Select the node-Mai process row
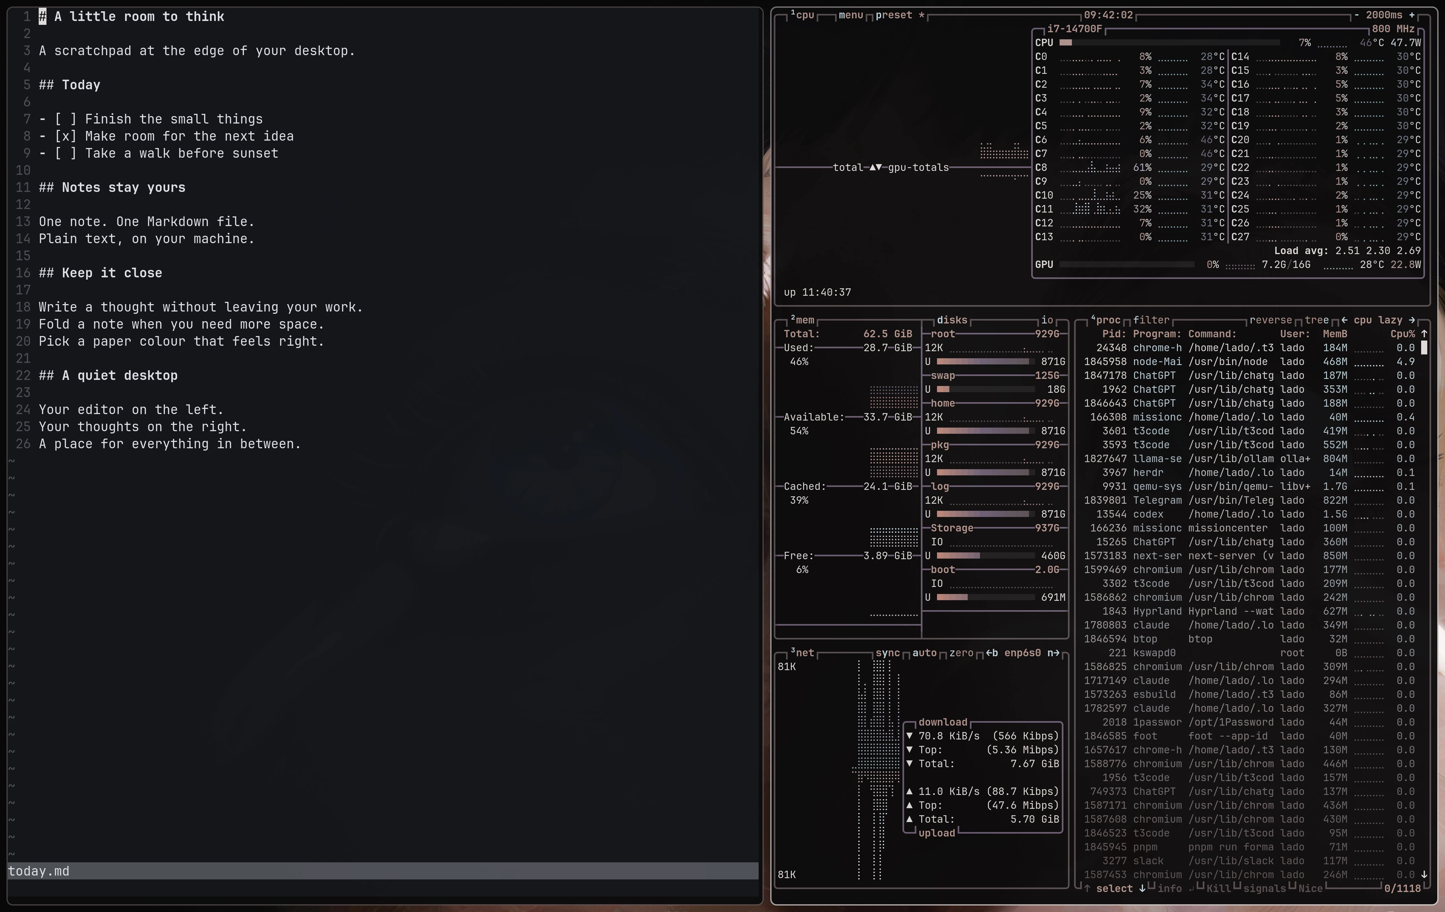This screenshot has height=912, width=1445. pyautogui.click(x=1249, y=362)
